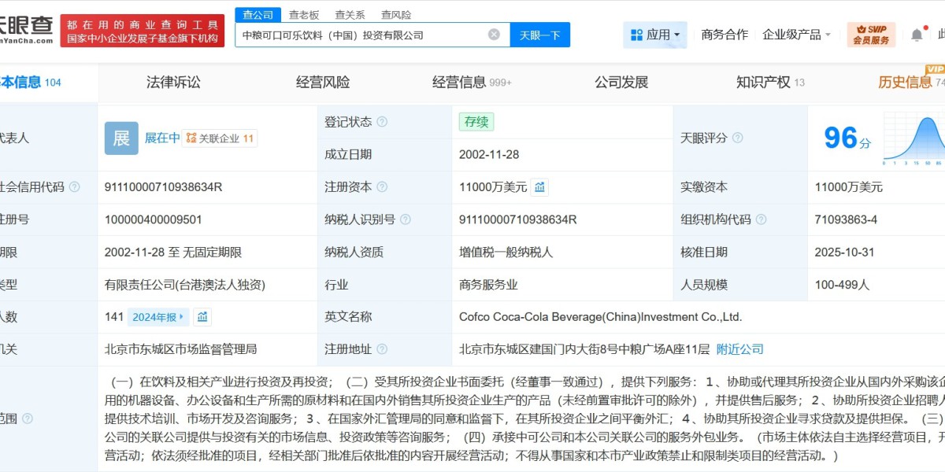Open 关联企业 11 for 展在中
945x472 pixels.
[x=220, y=138]
